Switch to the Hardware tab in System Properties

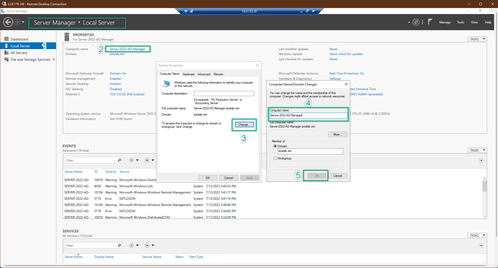[188, 74]
